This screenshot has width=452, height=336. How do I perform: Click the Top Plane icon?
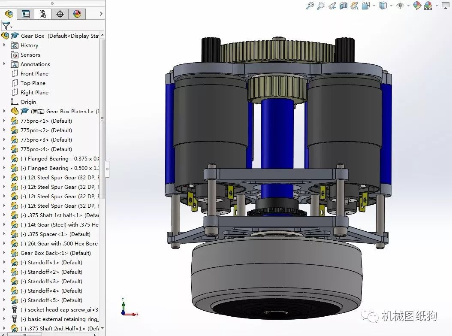coord(15,83)
